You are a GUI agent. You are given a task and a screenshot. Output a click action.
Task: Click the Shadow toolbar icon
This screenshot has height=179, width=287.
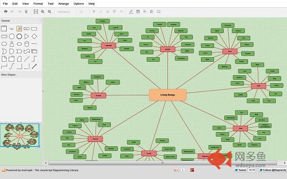(x=158, y=12)
